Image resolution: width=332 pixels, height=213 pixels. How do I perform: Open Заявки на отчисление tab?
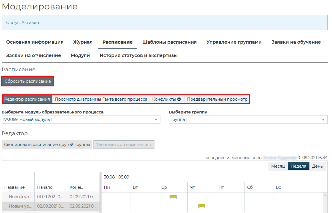[33, 55]
